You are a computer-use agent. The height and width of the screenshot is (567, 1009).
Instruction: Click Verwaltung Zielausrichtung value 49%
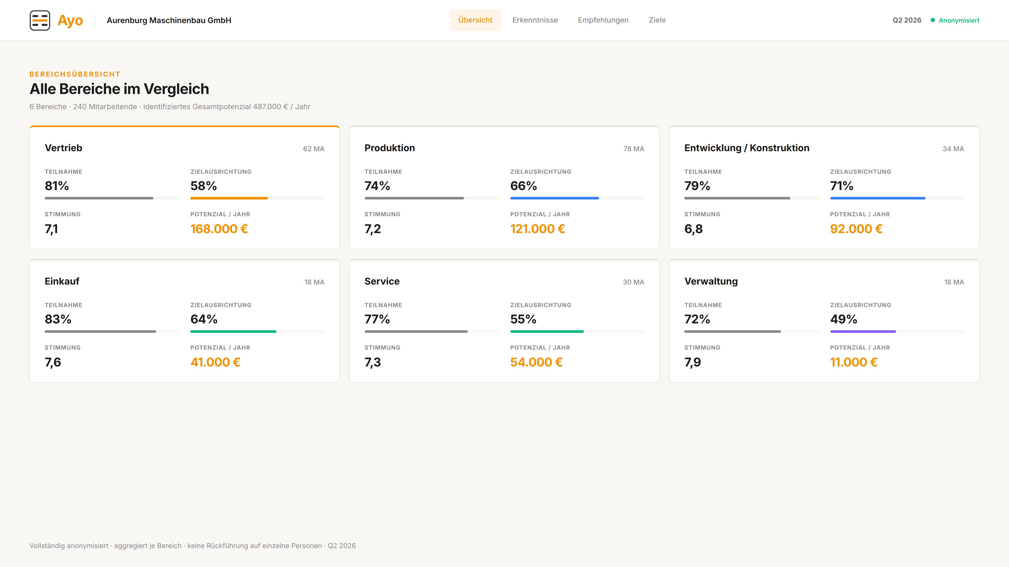[843, 319]
